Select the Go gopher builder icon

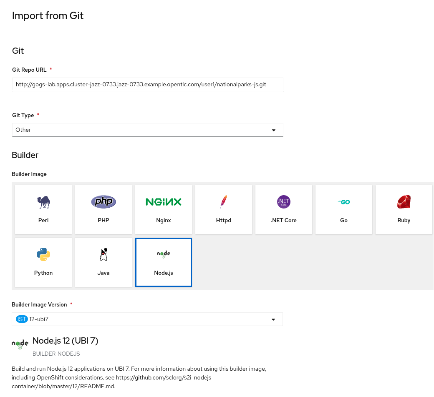click(344, 202)
